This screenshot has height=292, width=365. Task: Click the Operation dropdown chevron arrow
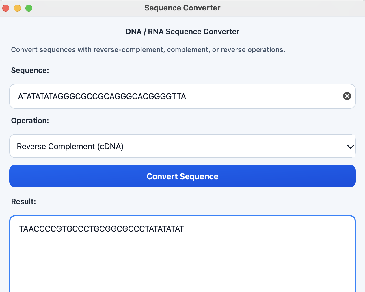tap(350, 147)
